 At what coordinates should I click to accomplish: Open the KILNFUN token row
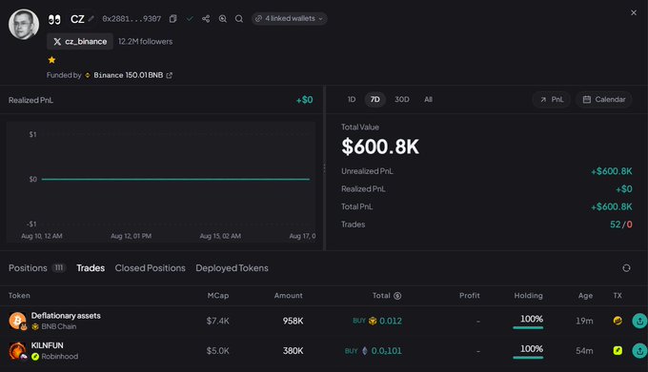(324, 350)
